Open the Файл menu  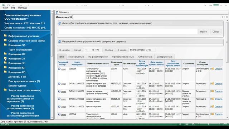point(5,8)
